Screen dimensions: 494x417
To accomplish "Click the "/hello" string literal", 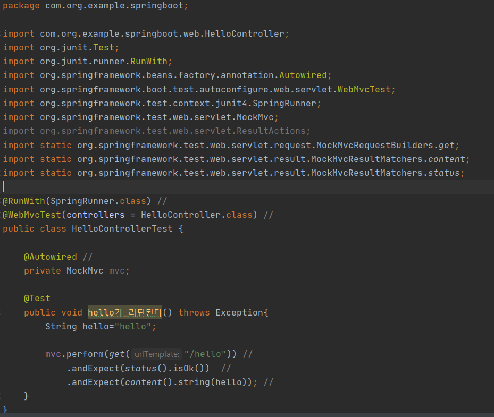I will [x=205, y=354].
